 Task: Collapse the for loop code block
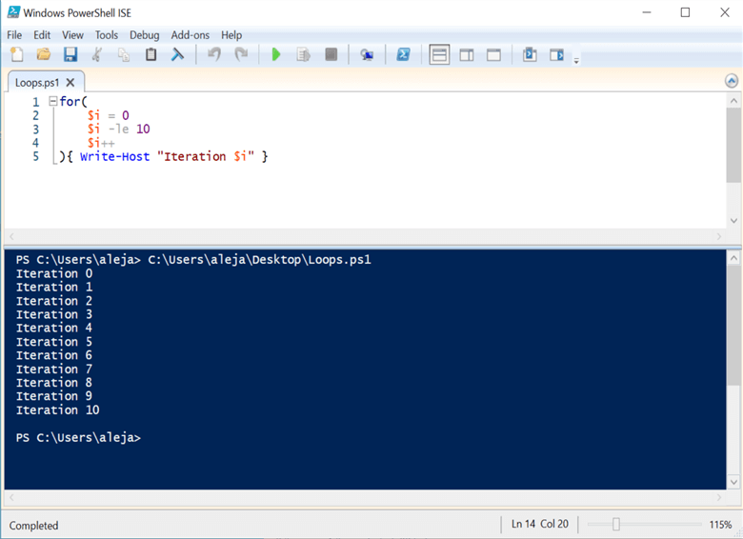click(x=53, y=101)
